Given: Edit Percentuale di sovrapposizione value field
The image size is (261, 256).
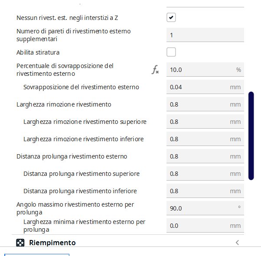Looking at the screenshot, I should [199, 70].
